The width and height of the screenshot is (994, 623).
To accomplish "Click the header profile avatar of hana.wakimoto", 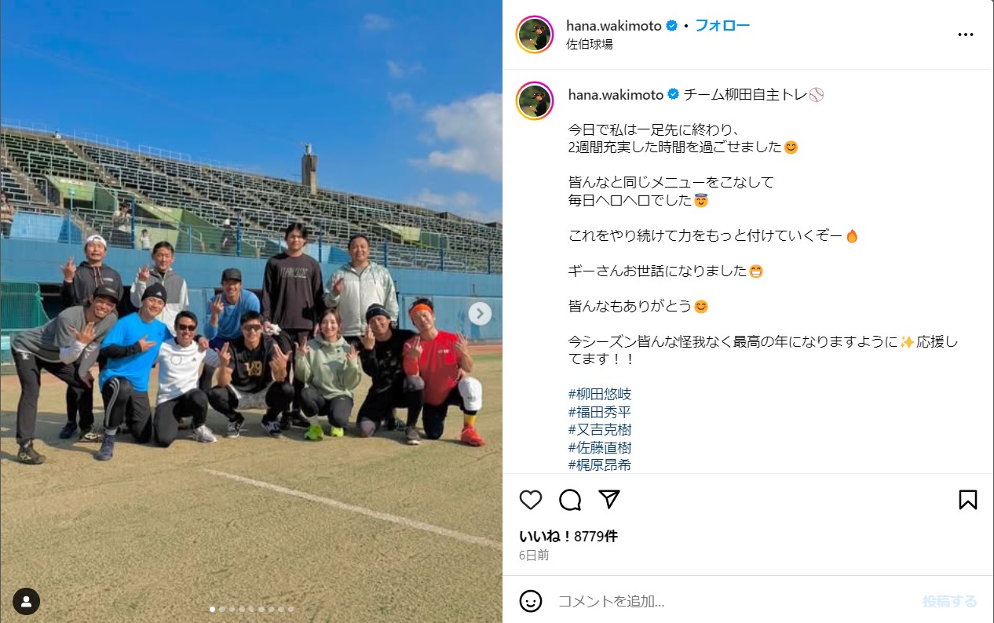I will coord(535,35).
